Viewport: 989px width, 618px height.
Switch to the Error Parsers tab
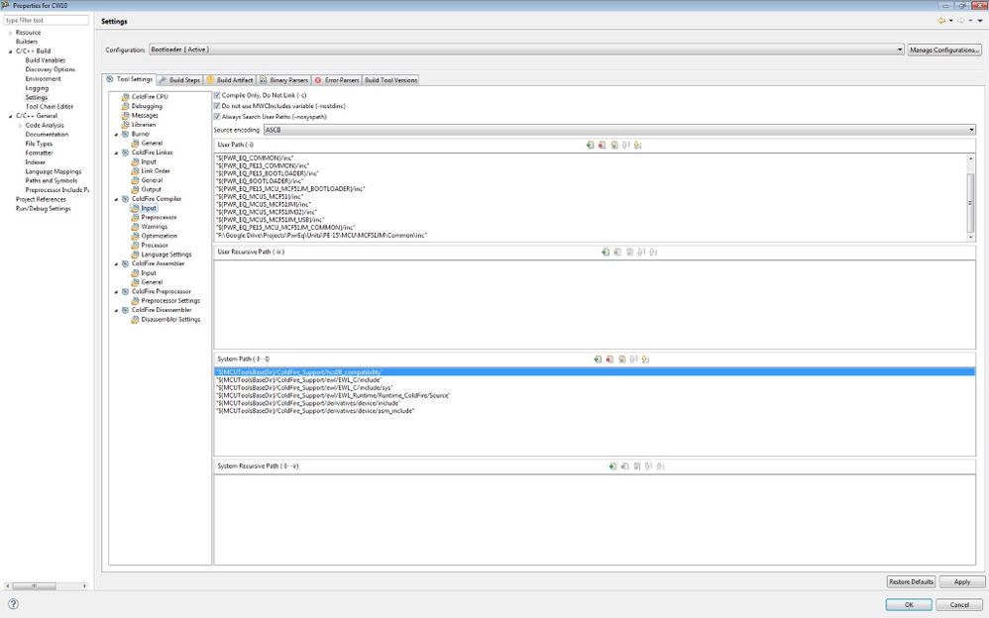(337, 80)
